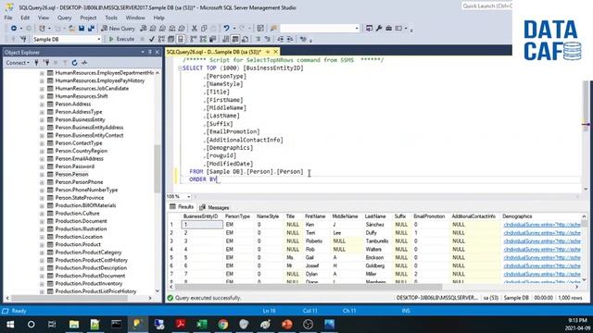Open the 108 % zoom dropdown

pos(189,196)
